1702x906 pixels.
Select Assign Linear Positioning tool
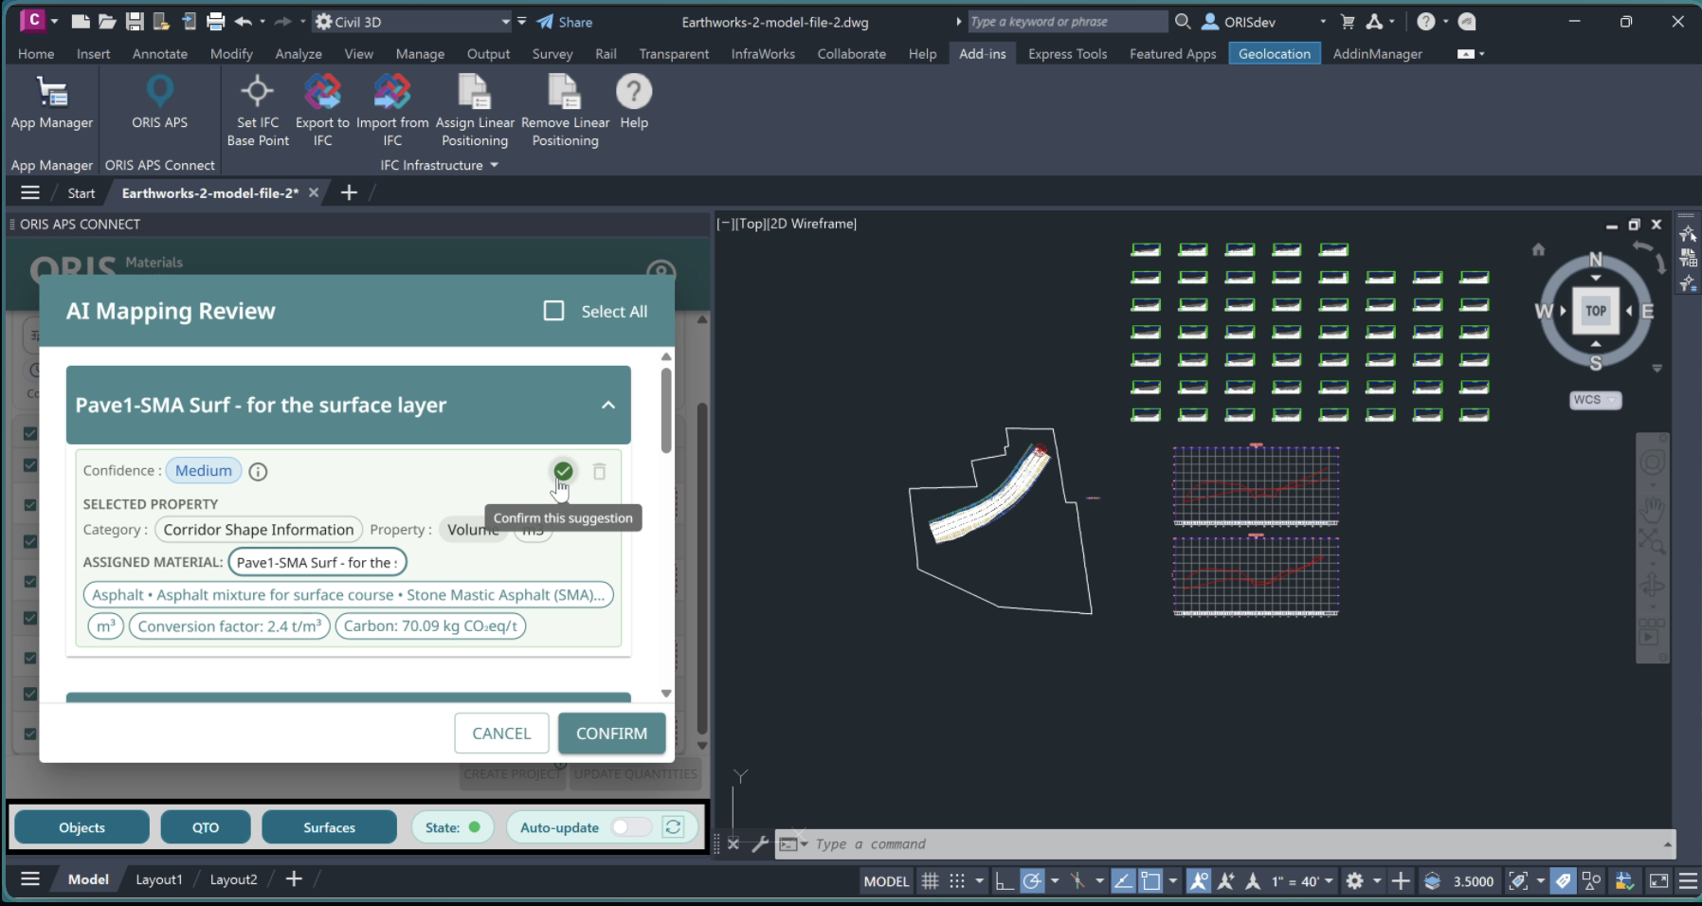(x=474, y=93)
